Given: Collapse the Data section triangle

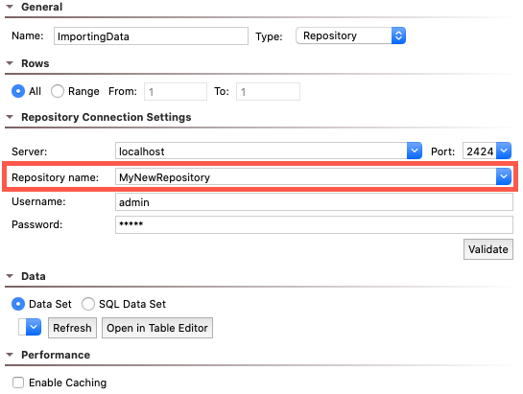Looking at the screenshot, I should 10,276.
